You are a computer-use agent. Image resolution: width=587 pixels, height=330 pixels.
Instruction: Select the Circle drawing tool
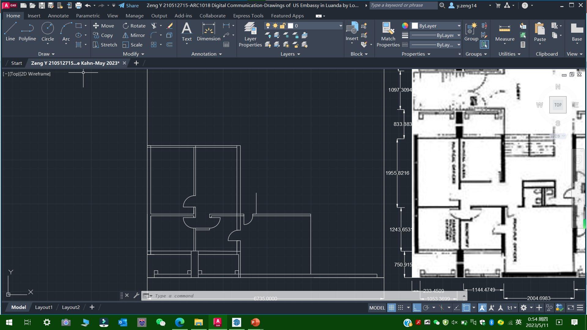click(x=48, y=32)
